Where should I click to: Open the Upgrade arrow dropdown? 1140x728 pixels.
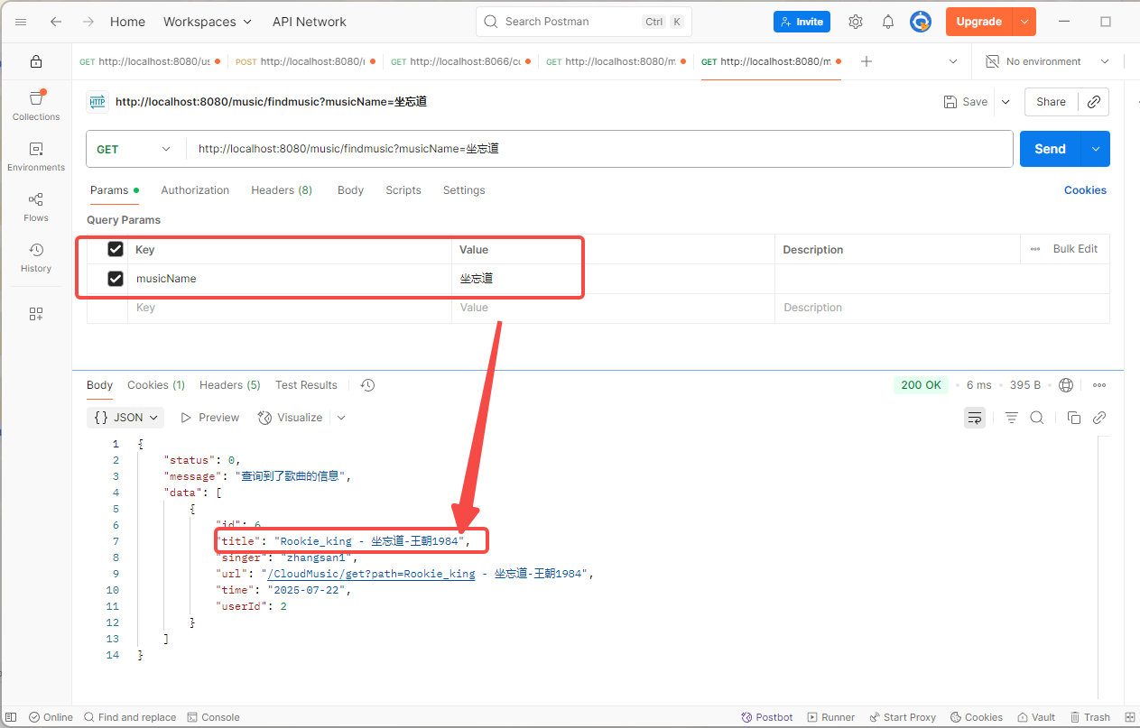(x=1024, y=22)
